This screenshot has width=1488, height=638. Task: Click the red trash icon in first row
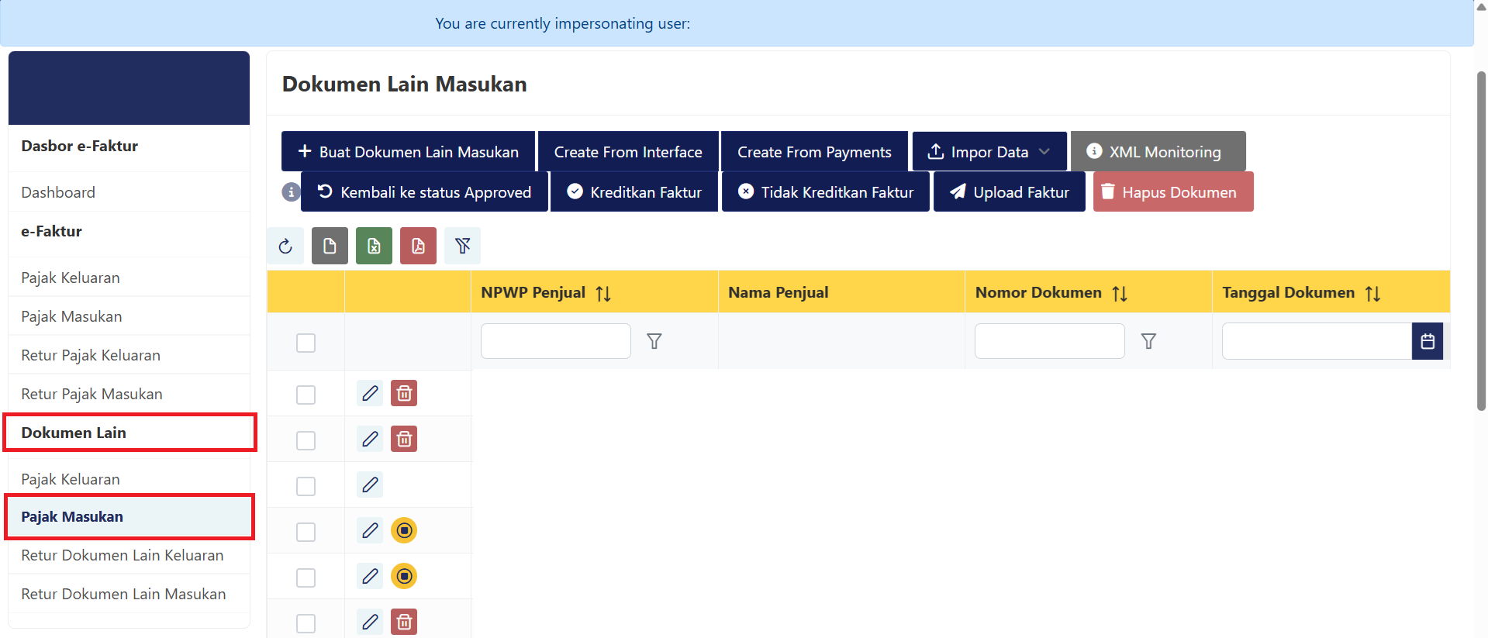coord(404,393)
